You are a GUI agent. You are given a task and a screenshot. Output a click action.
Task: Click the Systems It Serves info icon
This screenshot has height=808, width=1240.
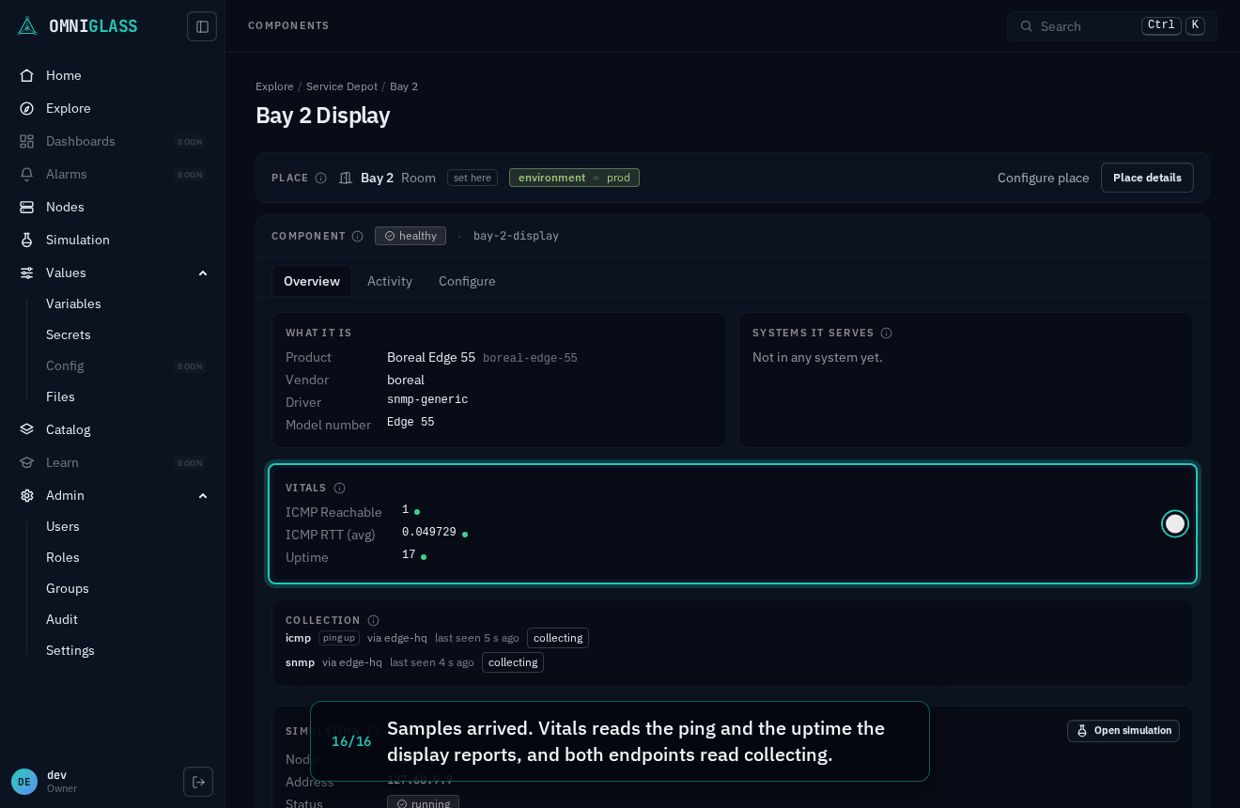click(x=886, y=333)
